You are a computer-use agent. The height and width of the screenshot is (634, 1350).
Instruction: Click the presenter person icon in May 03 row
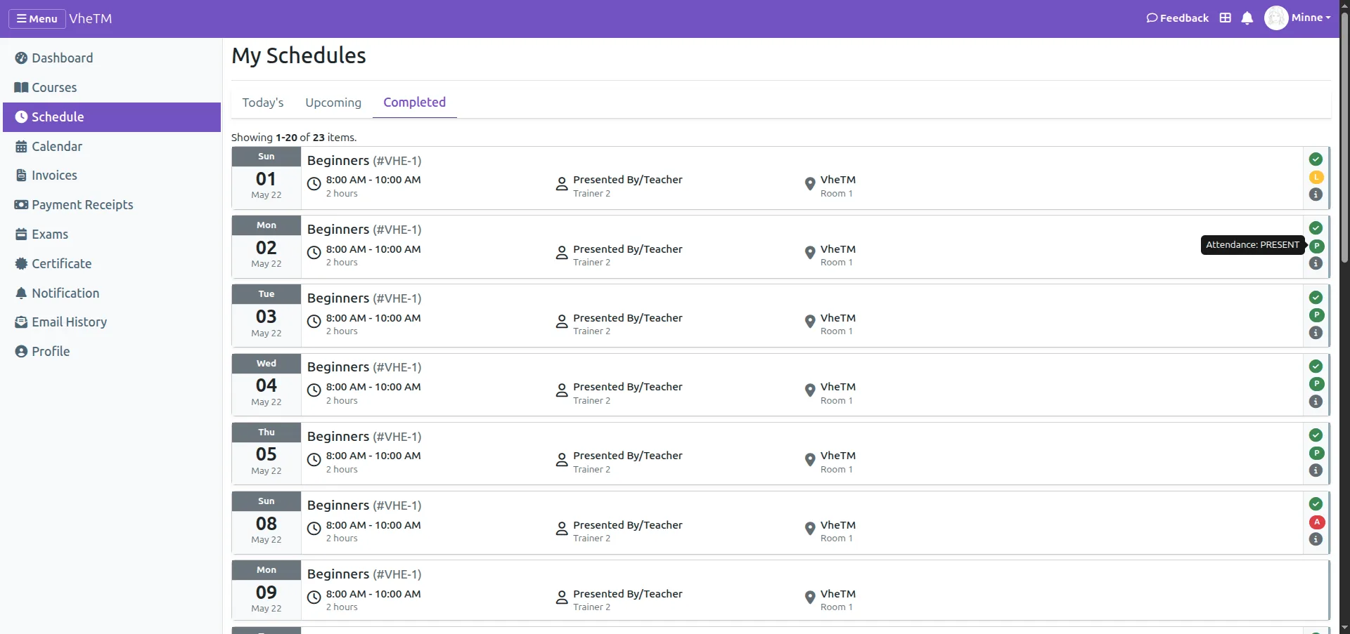click(x=562, y=322)
